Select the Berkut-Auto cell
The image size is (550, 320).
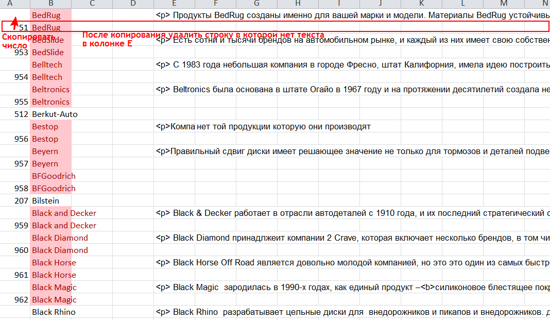51,114
